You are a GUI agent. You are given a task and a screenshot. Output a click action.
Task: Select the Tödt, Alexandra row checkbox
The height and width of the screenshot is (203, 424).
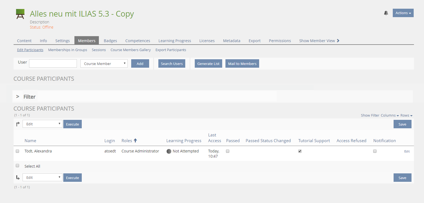[x=18, y=151]
